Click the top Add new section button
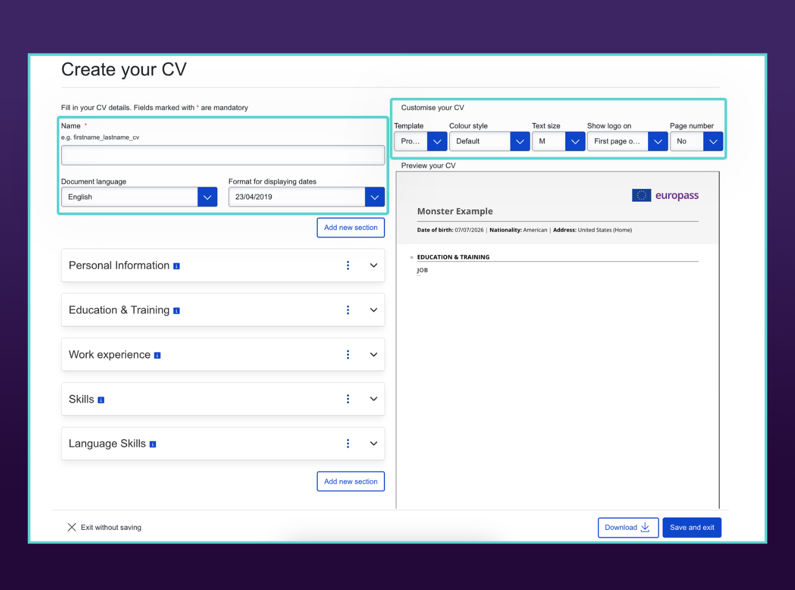The height and width of the screenshot is (590, 795). pos(351,228)
